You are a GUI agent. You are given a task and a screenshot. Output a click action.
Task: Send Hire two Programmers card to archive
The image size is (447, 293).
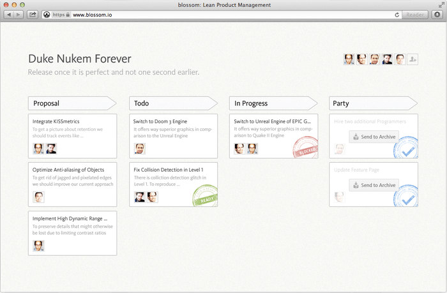[x=374, y=137]
